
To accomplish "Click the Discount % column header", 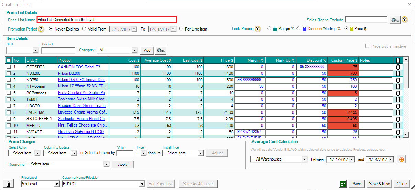I will 312,60.
